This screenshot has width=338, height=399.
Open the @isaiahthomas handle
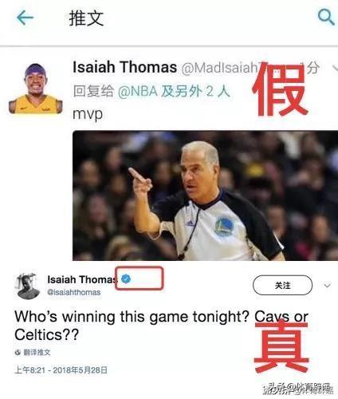74,292
